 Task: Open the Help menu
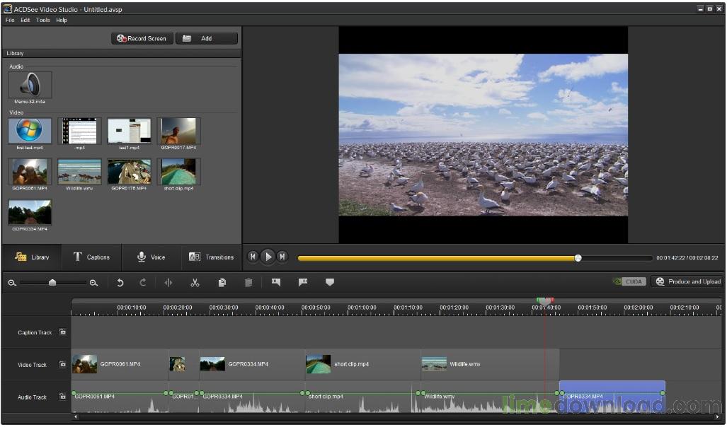62,20
